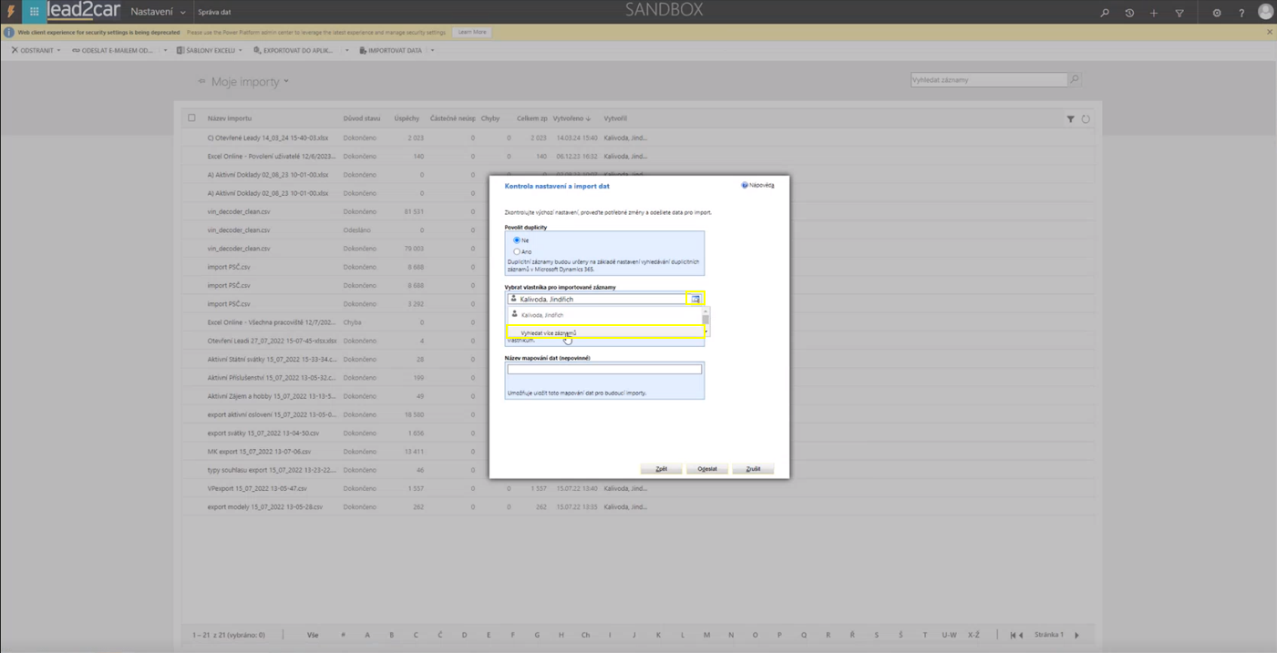Viewport: 1277px width, 653px height.
Task: Open the advanced find funnel icon
Action: (1179, 13)
